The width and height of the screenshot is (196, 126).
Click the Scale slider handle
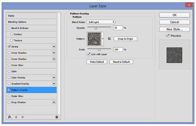pos(99,50)
